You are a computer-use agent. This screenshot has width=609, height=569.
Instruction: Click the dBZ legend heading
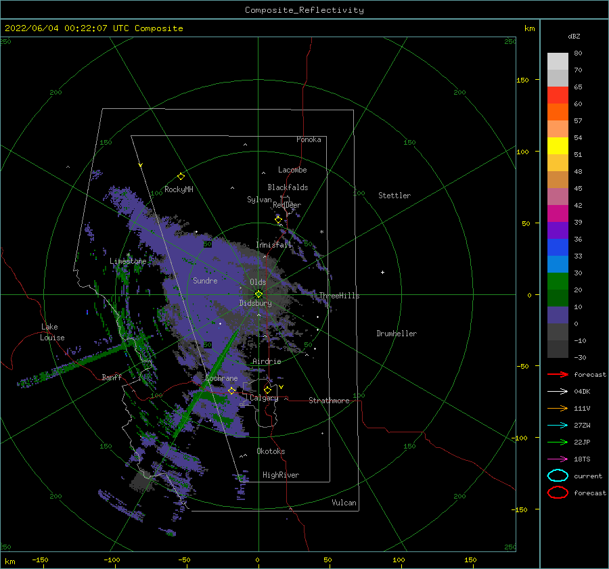click(574, 36)
